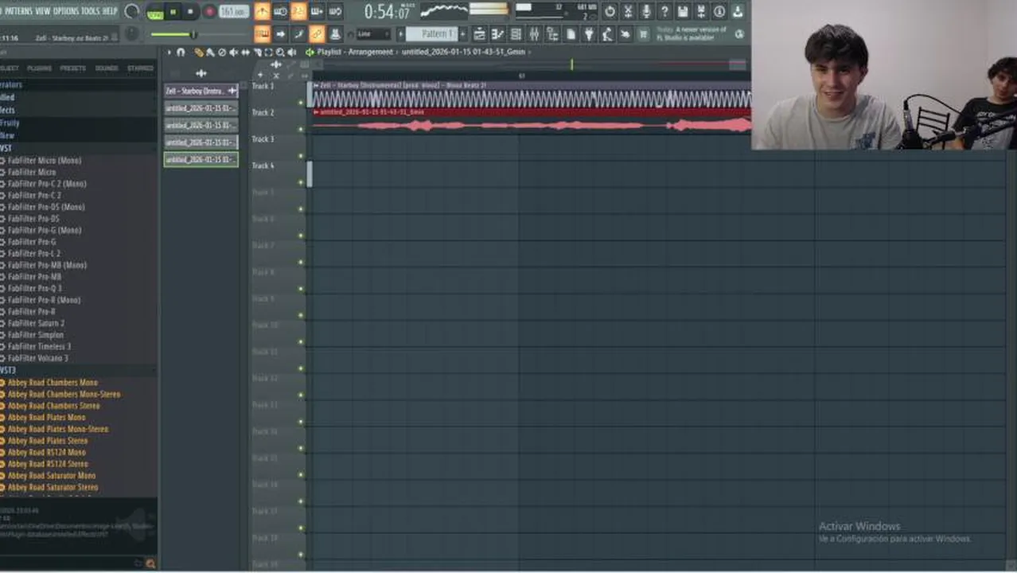Open the content library cart icon

644,34
